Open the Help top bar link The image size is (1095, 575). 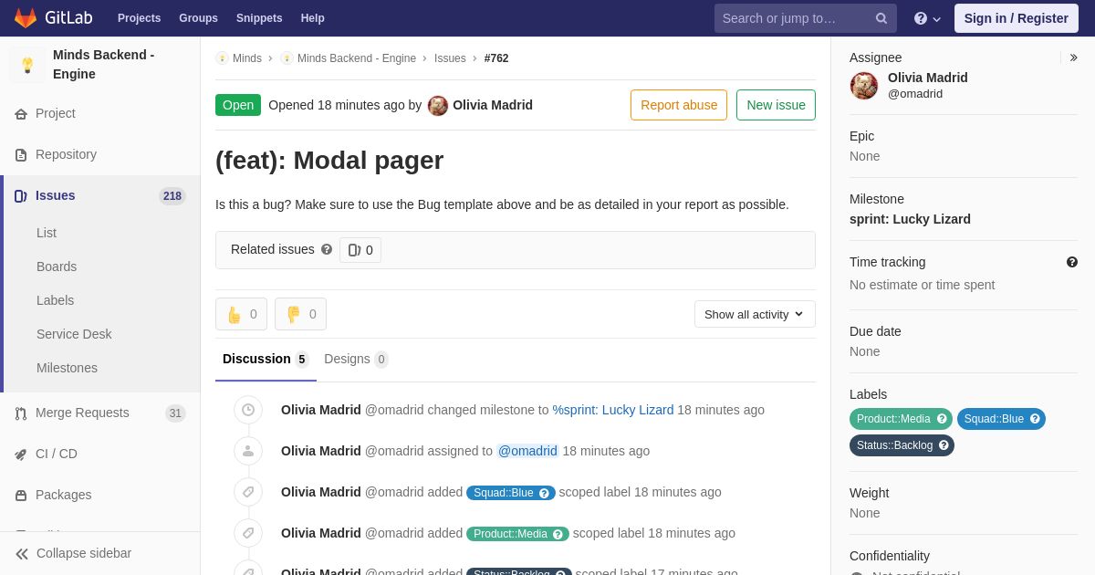[313, 18]
